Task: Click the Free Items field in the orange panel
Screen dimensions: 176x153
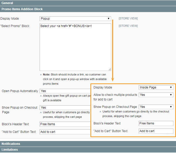Action: coord(156,123)
